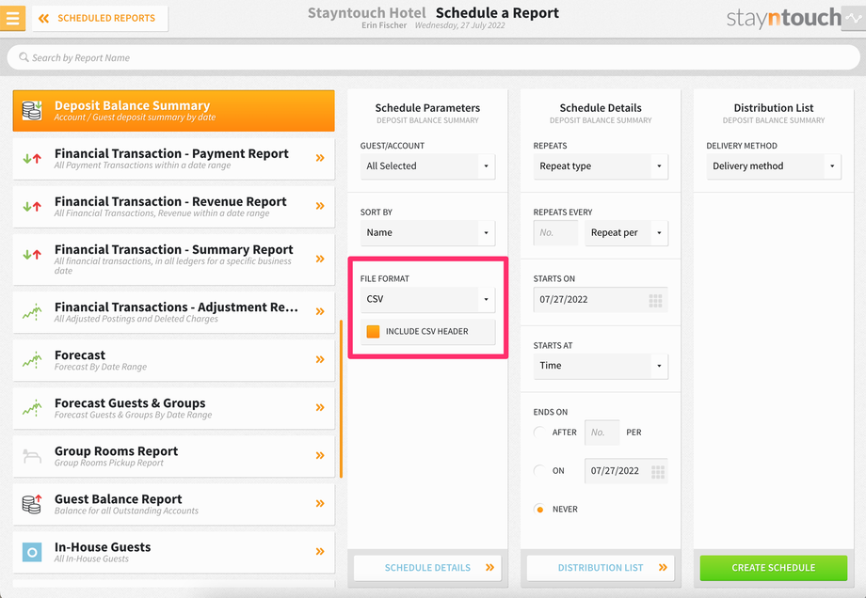866x598 pixels.
Task: Click the chevron arrow on Adjustment report row
Action: 320,311
